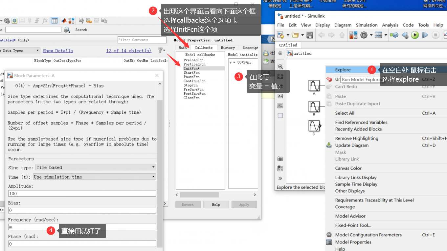Choose Explore from the context menu
The height and width of the screenshot is (251, 447).
[343, 70]
